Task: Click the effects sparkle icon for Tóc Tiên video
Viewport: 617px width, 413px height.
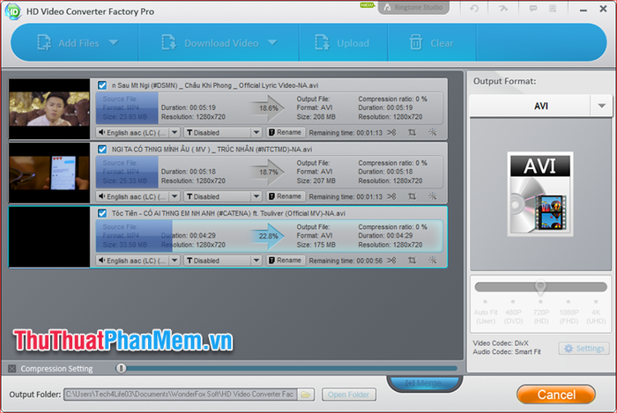Action: [x=433, y=261]
